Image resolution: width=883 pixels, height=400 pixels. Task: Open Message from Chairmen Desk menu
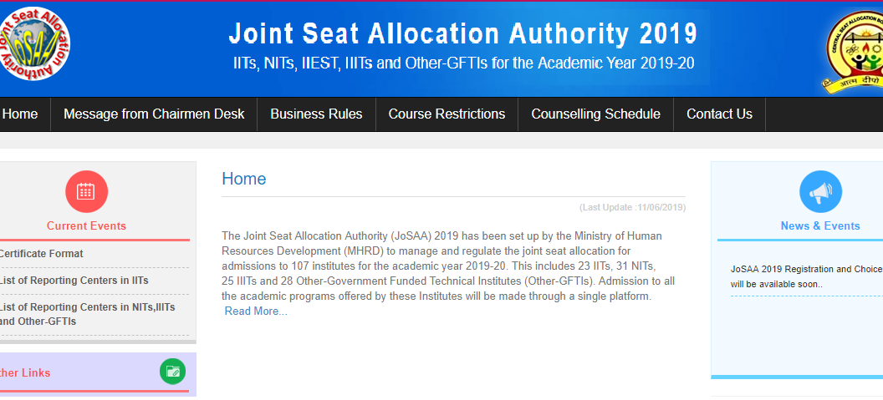point(154,114)
